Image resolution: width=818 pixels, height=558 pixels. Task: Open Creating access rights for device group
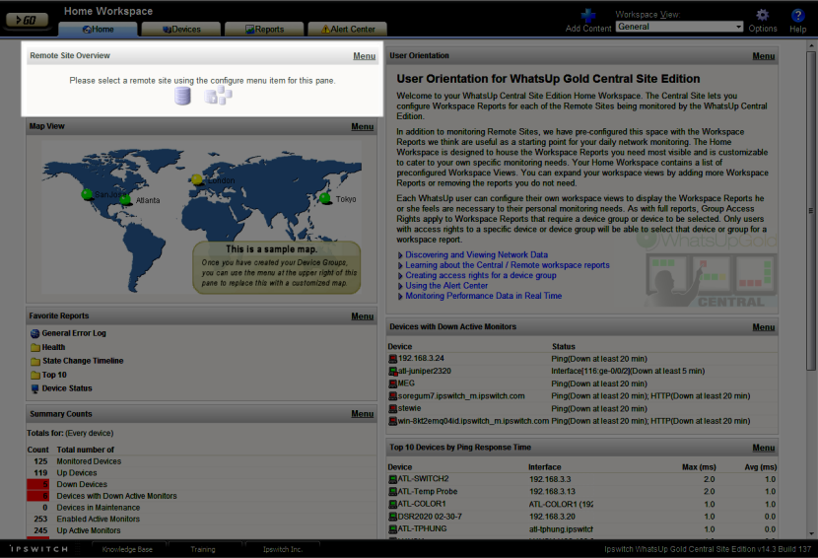tap(481, 275)
